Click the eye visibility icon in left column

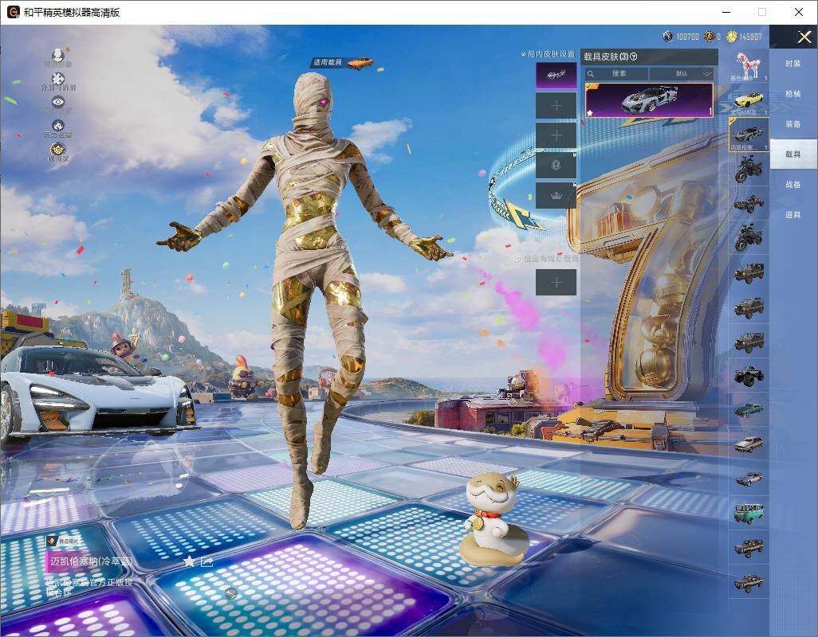pos(57,102)
